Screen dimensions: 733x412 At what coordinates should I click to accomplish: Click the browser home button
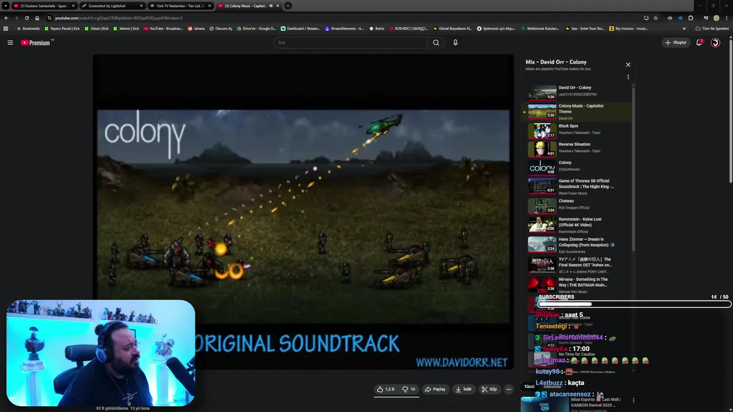click(37, 18)
